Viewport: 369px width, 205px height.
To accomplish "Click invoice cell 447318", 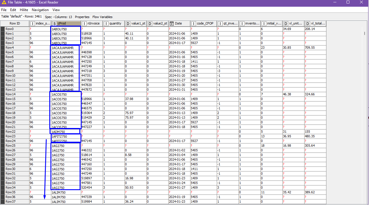I will point(92,71).
